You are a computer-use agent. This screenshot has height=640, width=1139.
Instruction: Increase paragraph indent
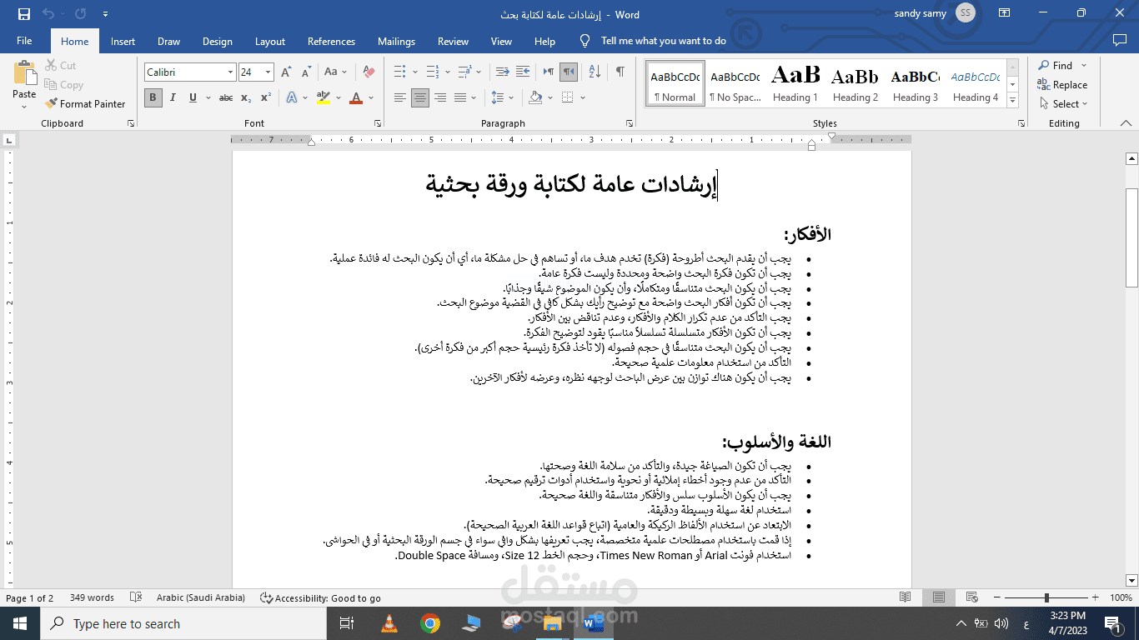coord(523,72)
